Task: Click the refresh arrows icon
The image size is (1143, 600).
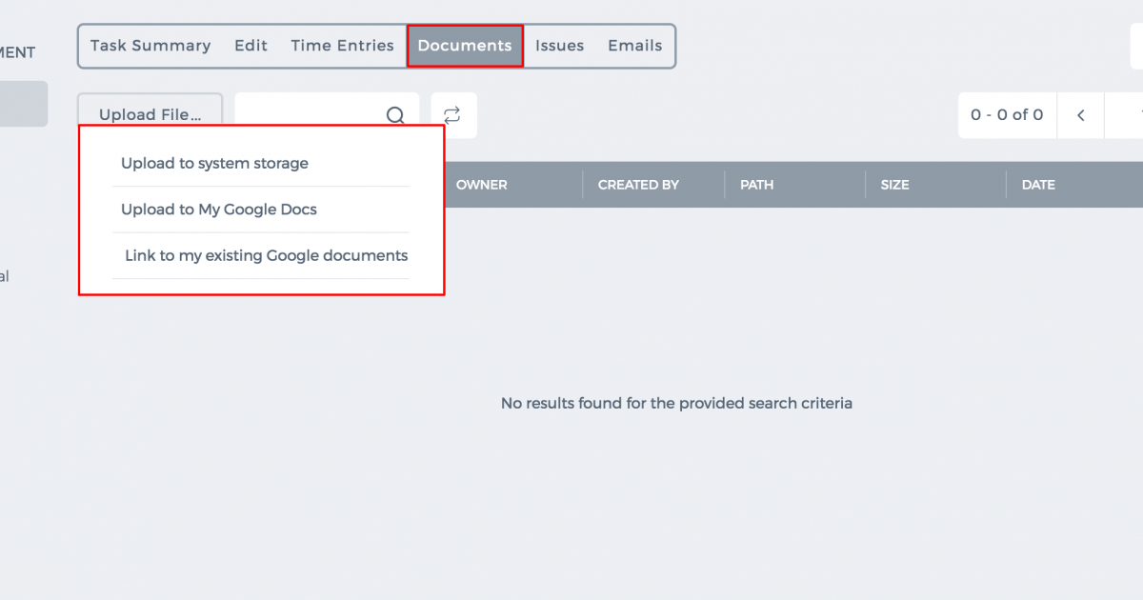Action: tap(452, 115)
